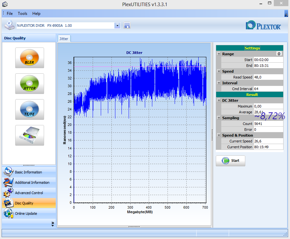Open the Online Update section
Screen dimensions: 290x239
pyautogui.click(x=29, y=213)
